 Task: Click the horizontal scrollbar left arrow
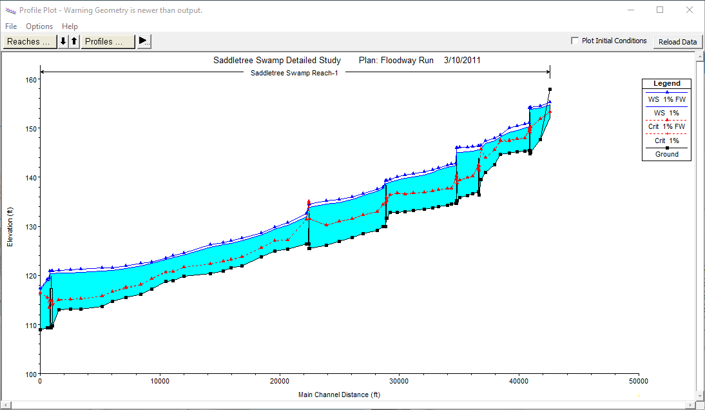pyautogui.click(x=6, y=405)
